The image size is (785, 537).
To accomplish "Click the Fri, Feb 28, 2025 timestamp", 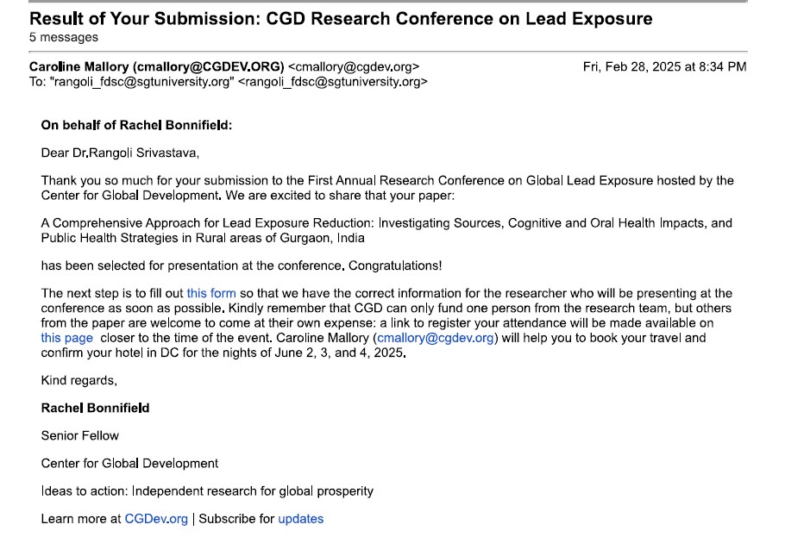I will pyautogui.click(x=664, y=66).
